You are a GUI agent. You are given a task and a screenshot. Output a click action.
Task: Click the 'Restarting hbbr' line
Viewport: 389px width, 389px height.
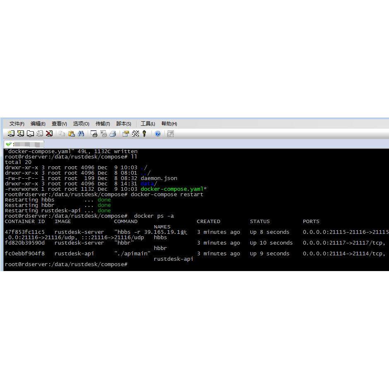point(58,205)
